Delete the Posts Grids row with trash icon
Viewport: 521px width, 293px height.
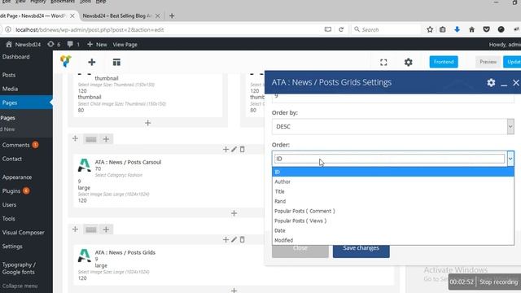coord(243,239)
